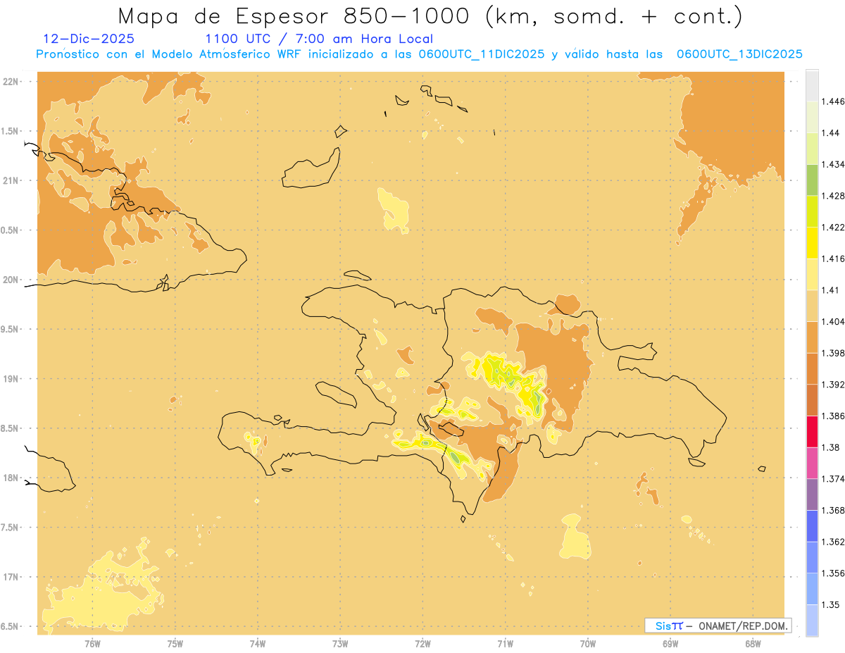Click the SisPI ONAMET/REP.DOM. credit box
The image size is (845, 653).
click(718, 626)
